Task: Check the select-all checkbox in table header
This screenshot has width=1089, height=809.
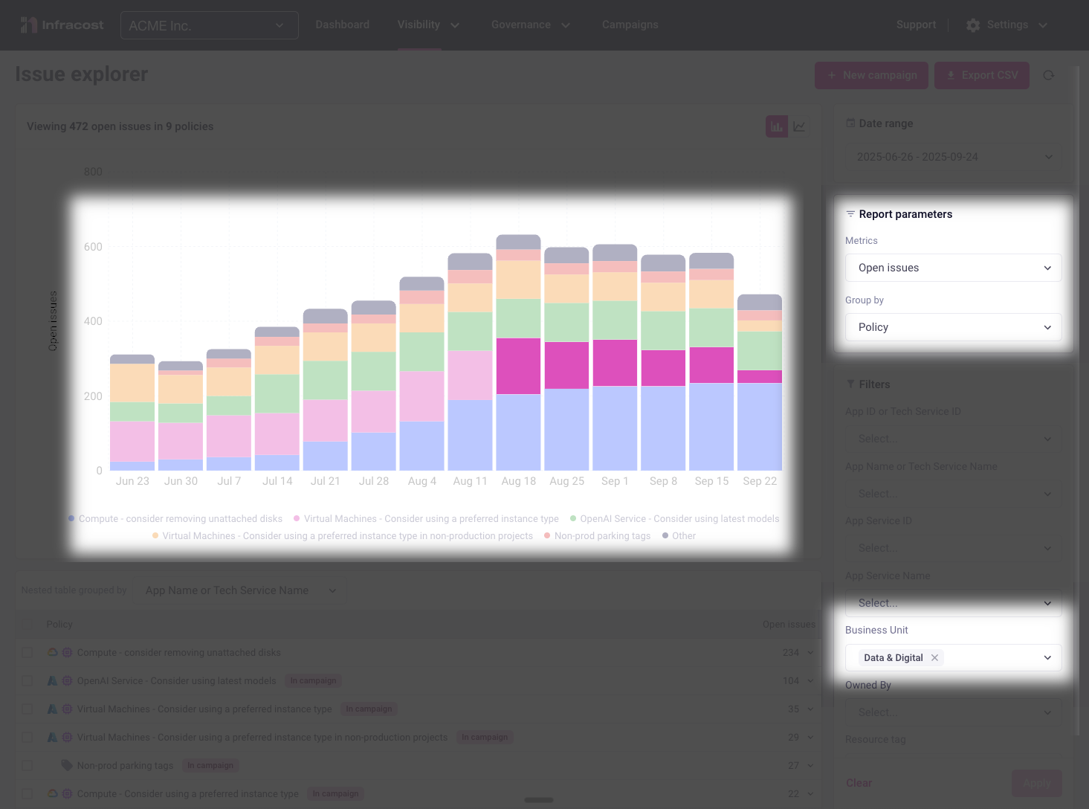Action: 28,625
